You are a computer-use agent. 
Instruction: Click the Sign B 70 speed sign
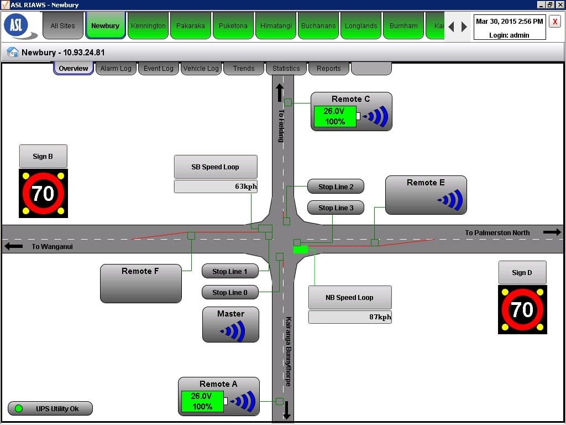(x=43, y=194)
